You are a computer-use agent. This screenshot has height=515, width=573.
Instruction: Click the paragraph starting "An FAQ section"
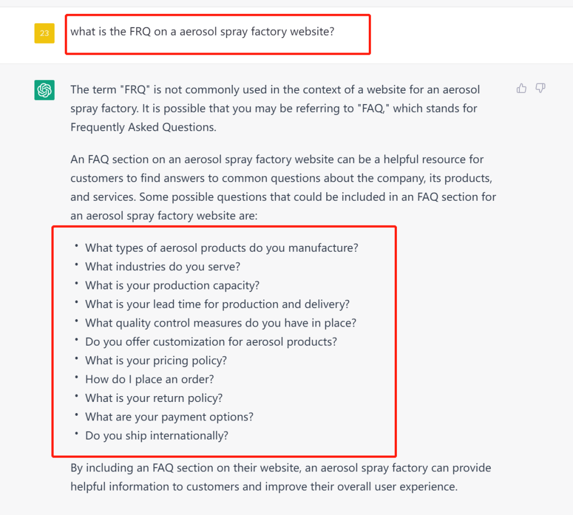click(283, 187)
